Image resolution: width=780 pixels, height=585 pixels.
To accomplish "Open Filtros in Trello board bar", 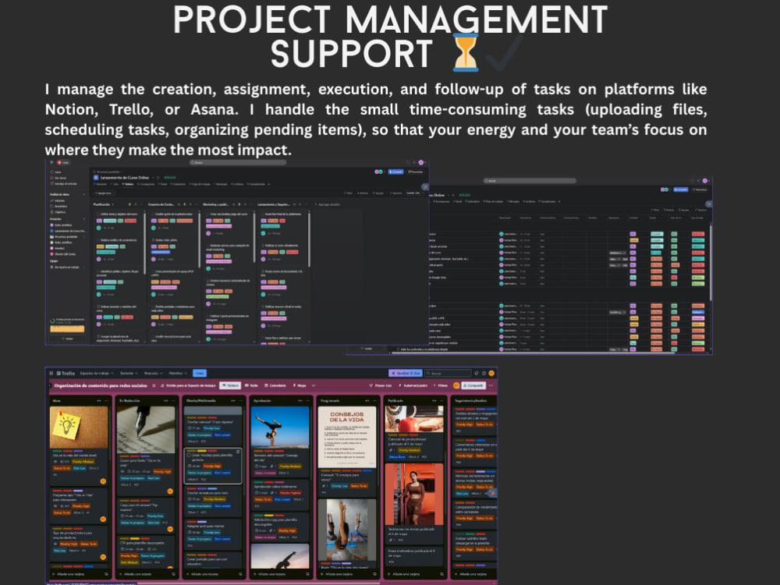I will pyautogui.click(x=440, y=385).
